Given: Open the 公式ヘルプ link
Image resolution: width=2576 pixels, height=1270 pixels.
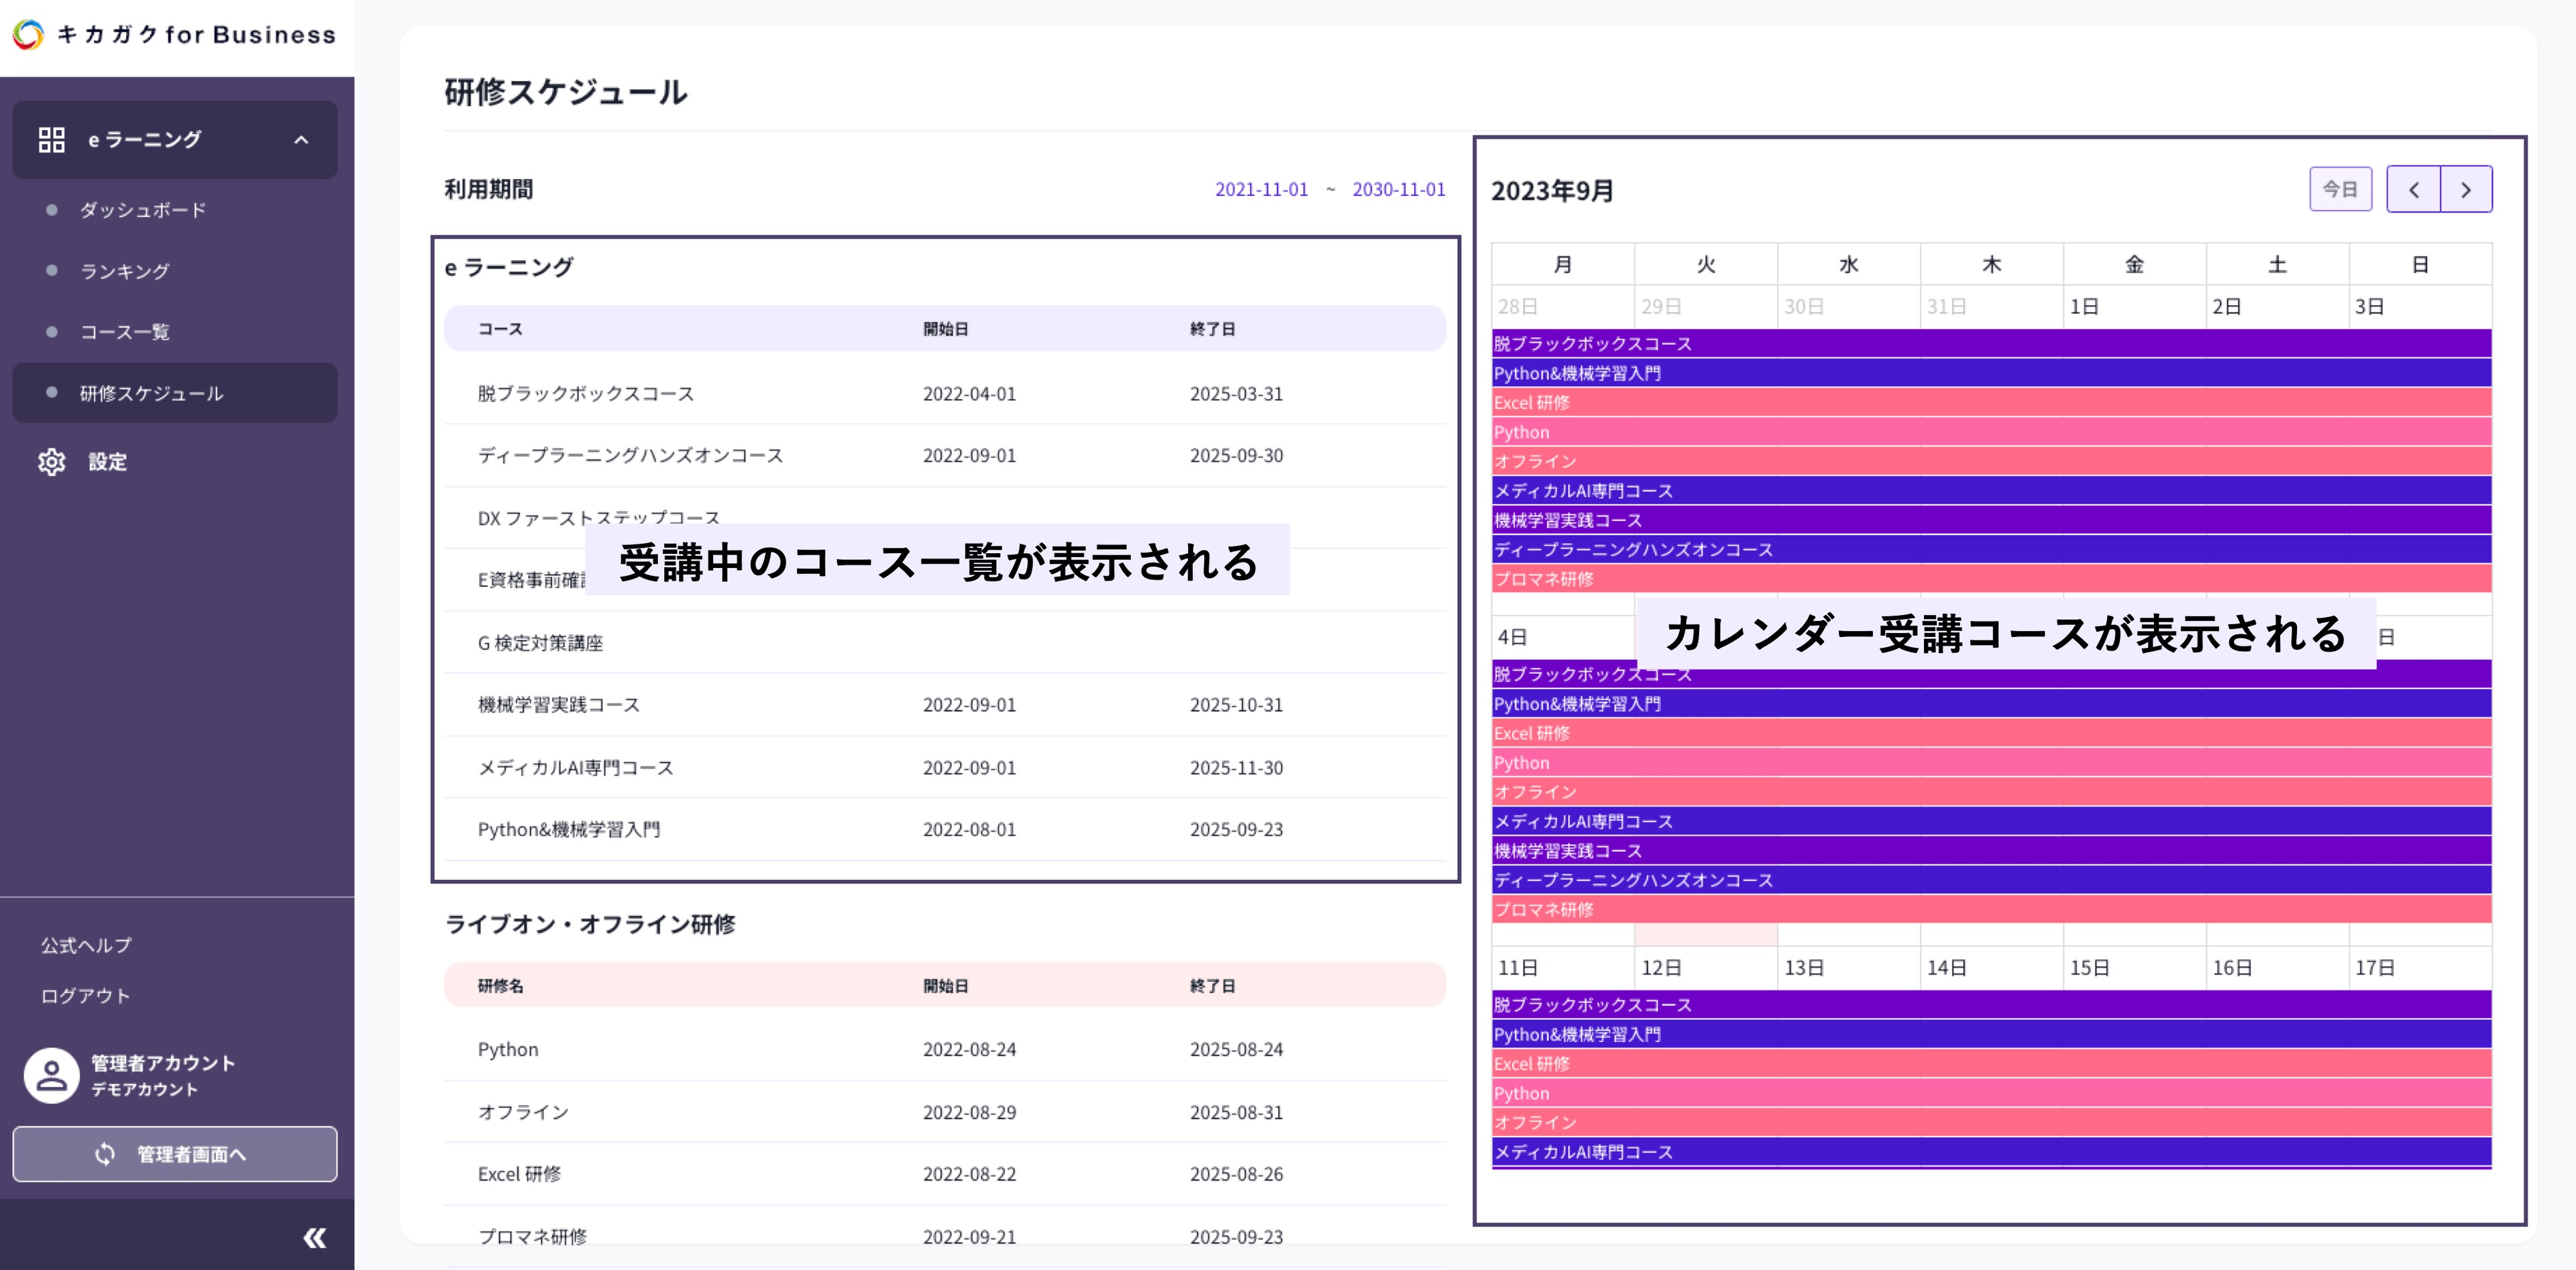Looking at the screenshot, I should pos(86,944).
